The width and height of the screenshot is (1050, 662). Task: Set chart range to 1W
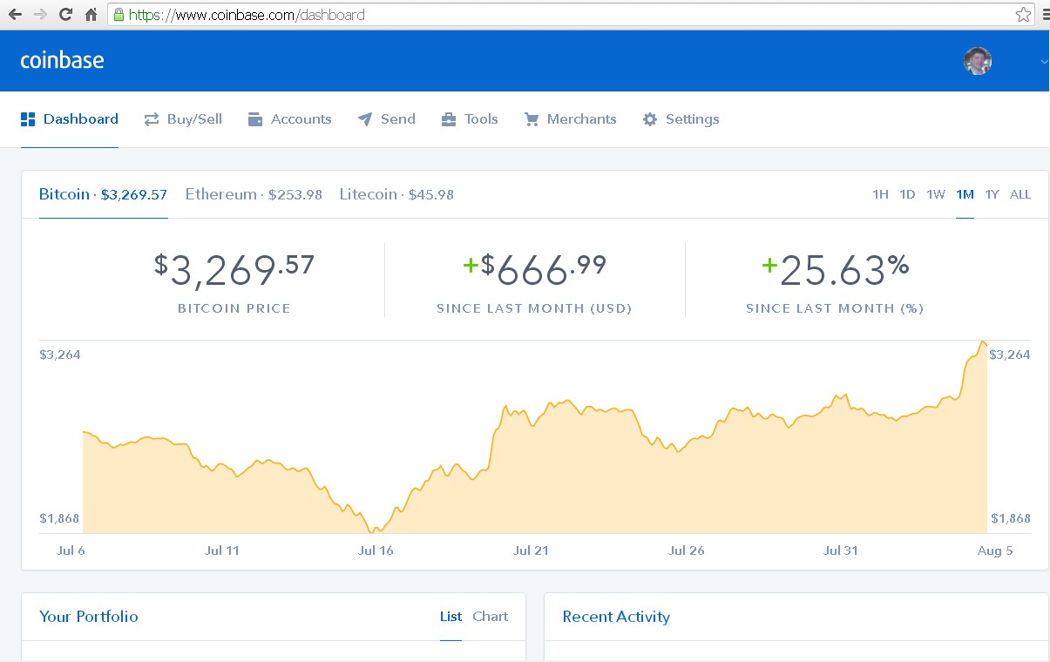[x=936, y=194]
